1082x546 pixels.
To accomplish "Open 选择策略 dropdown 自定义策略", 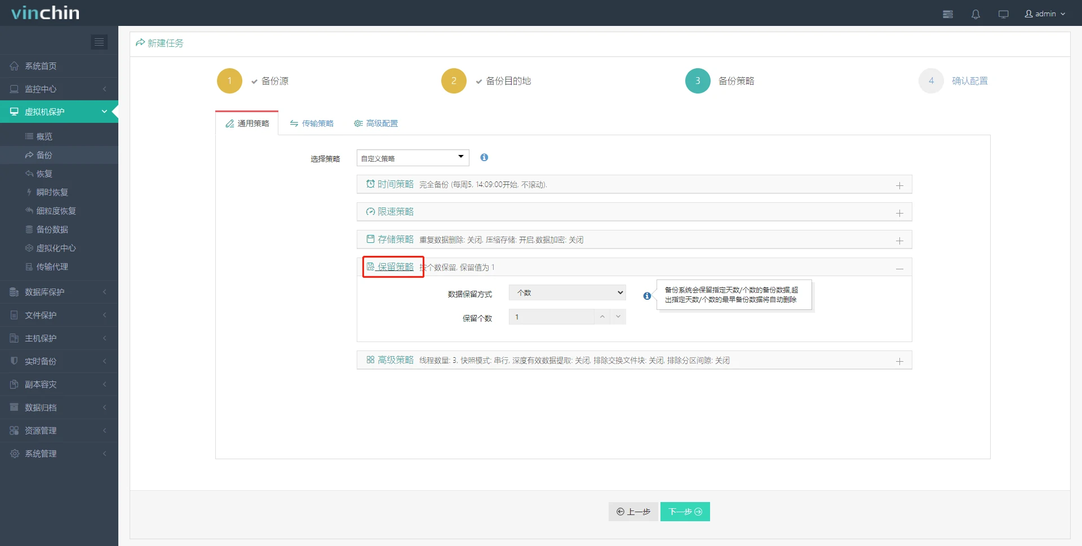I will coord(413,158).
